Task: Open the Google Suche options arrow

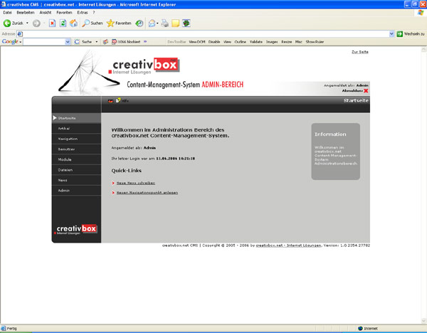Action: (x=96, y=42)
